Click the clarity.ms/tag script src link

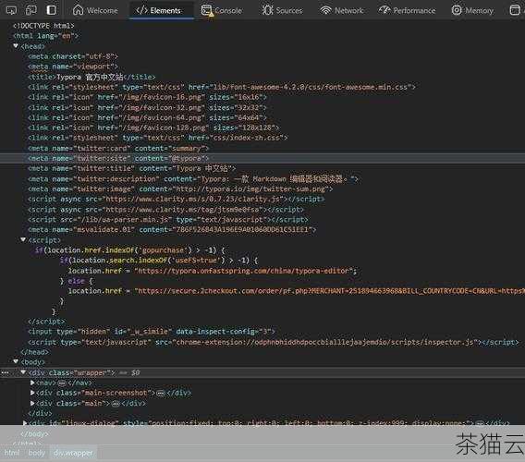coord(182,210)
